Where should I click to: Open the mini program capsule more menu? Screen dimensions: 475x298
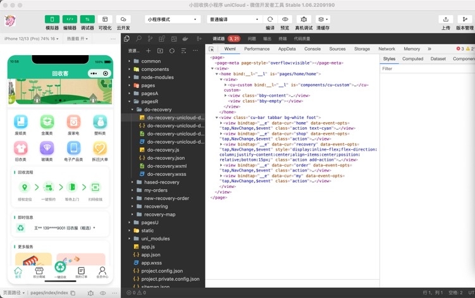point(94,73)
